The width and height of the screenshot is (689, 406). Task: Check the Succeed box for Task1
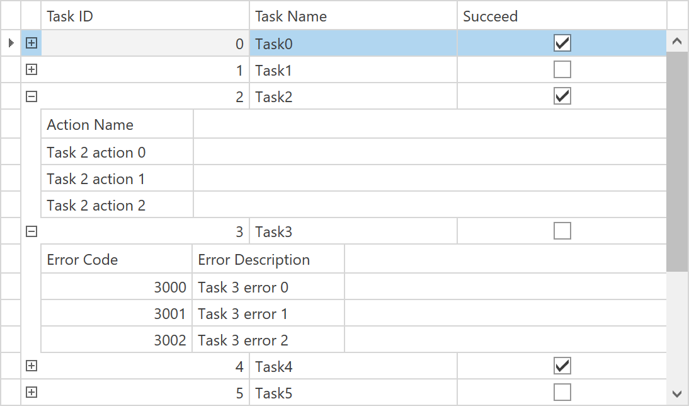click(562, 69)
